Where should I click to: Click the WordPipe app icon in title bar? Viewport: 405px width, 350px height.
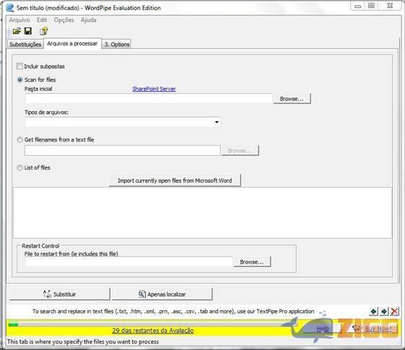pos(10,8)
